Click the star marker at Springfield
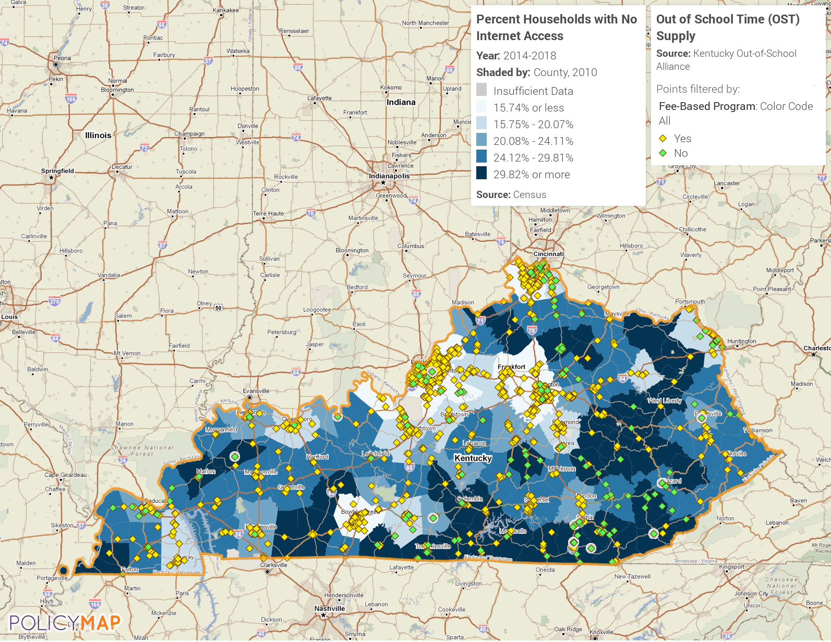831x642 pixels. pos(51,178)
